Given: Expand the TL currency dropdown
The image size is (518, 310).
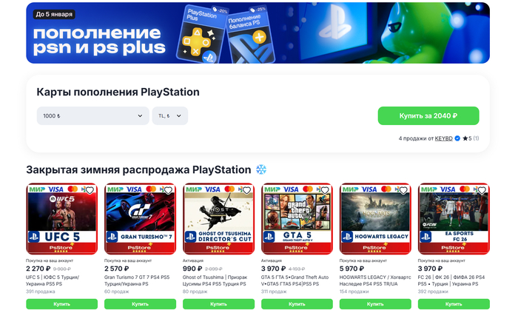Looking at the screenshot, I should pos(169,116).
